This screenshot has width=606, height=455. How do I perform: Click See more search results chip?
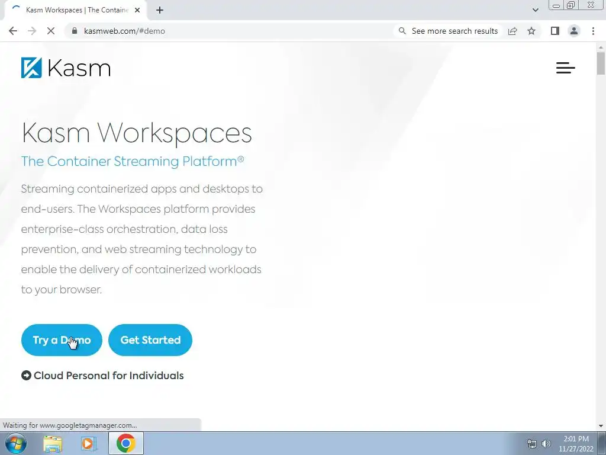[x=448, y=31]
